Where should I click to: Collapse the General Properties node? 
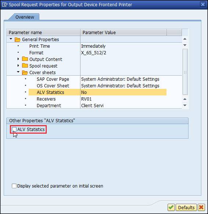tap(11, 39)
